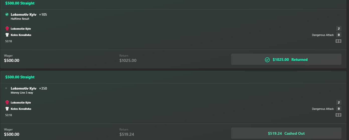Viewport: 349px width, 140px height.
Task: Click the white Kolos Kovalivka jersey in first bet
Action: pos(7,35)
